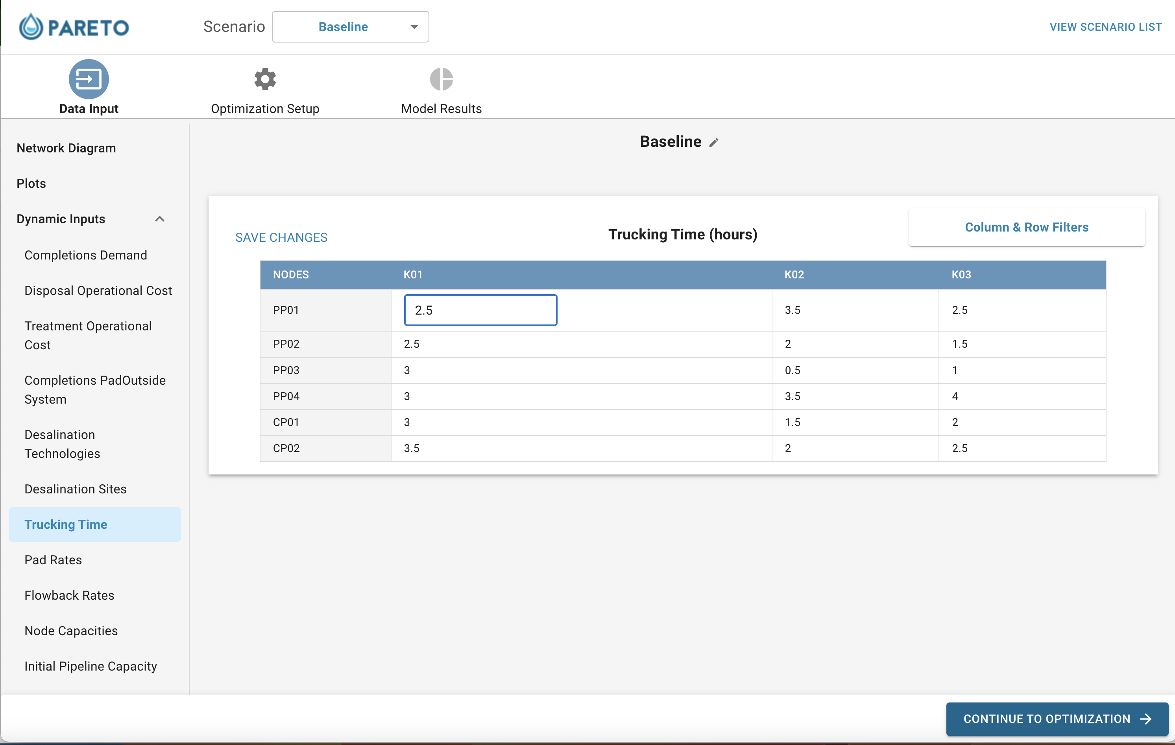Click the Baseline scenario title text

(x=671, y=142)
